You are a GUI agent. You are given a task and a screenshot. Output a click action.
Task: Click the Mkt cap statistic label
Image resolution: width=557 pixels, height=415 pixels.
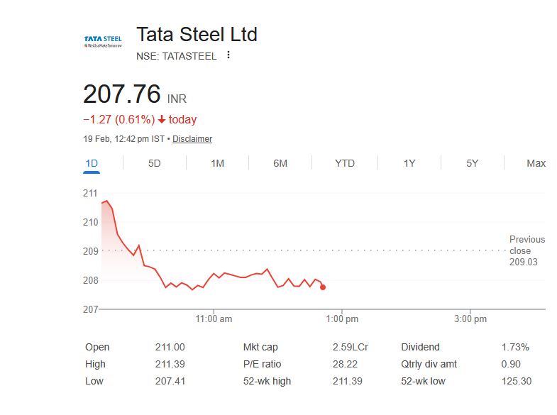point(260,347)
